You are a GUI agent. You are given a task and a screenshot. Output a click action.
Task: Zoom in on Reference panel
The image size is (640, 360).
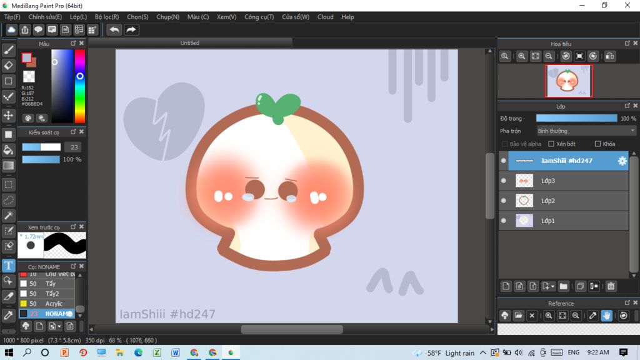coord(549,316)
